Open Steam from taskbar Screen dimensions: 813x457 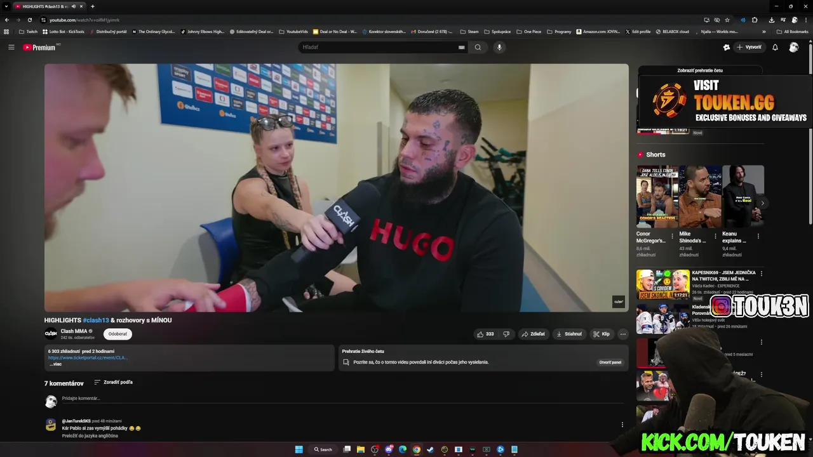coord(430,449)
